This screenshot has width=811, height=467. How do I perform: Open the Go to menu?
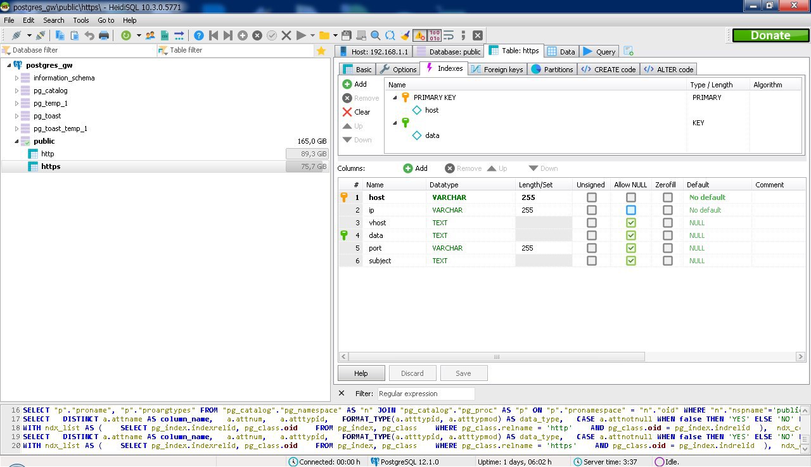point(106,20)
